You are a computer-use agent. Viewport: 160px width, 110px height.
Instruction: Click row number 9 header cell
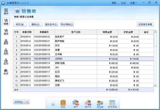[x=16, y=72]
